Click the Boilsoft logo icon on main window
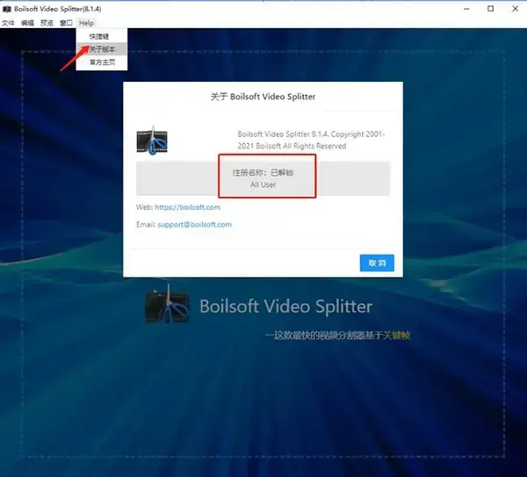The image size is (527, 477). (168, 303)
